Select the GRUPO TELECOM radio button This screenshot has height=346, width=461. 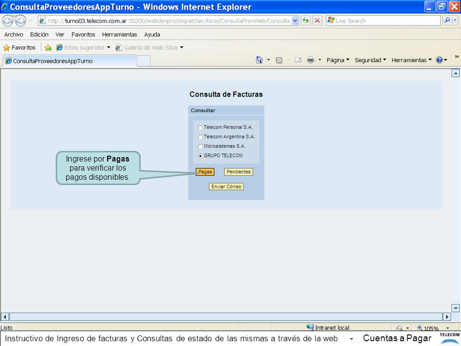(x=200, y=156)
